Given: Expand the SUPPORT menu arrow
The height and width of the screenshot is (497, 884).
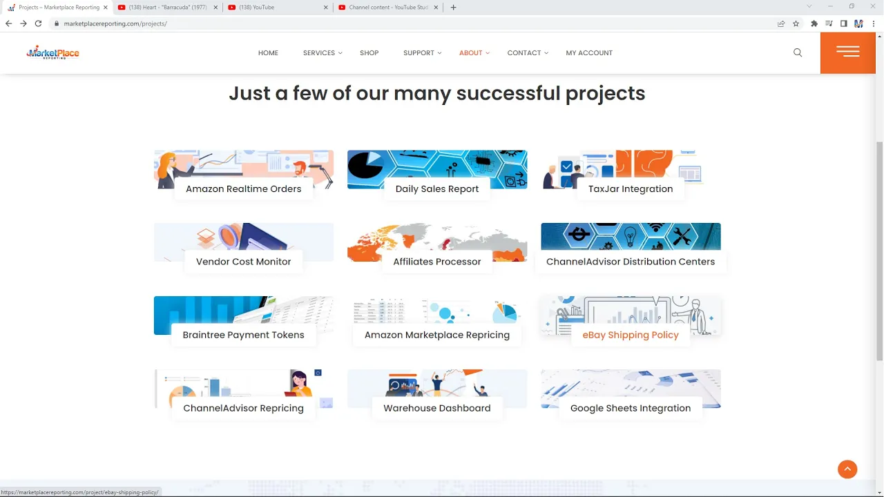Looking at the screenshot, I should pos(439,53).
